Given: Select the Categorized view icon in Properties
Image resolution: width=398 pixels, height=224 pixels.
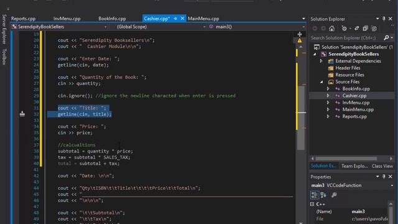Looking at the screenshot, I should [x=314, y=195].
